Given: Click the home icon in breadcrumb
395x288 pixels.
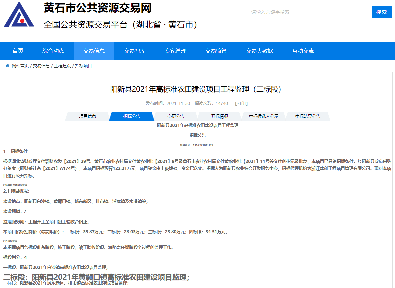Looking at the screenshot, I should pyautogui.click(x=7, y=66).
